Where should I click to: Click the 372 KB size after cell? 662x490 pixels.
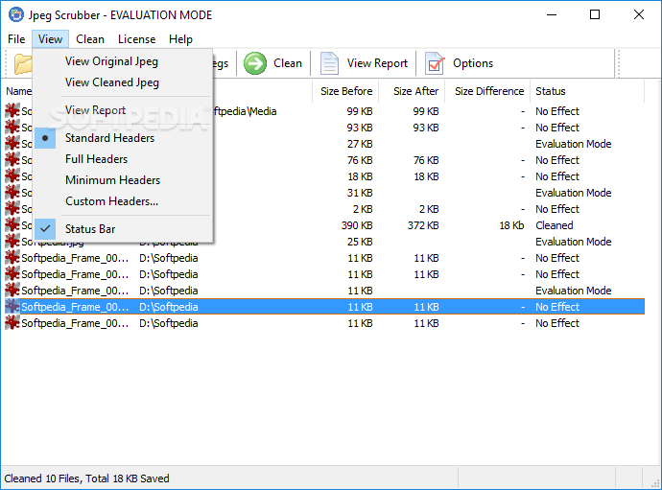[x=423, y=225]
